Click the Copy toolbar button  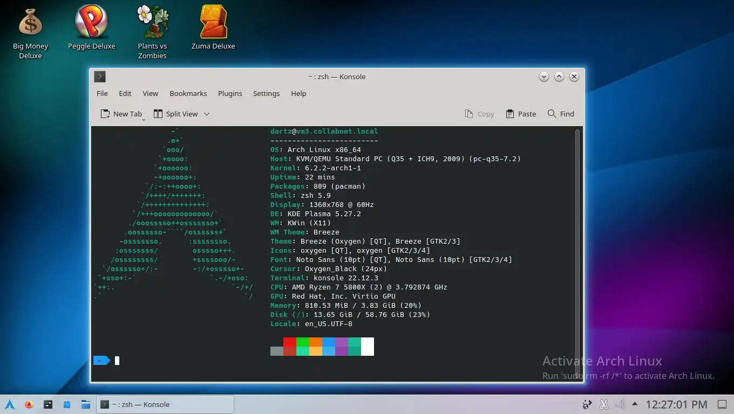[x=479, y=114]
